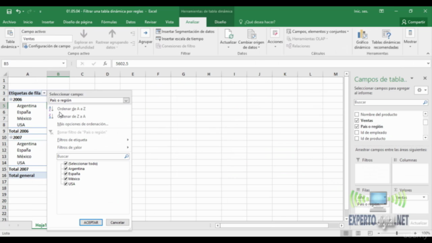Switch to Normal view in status bar

click(x=346, y=233)
